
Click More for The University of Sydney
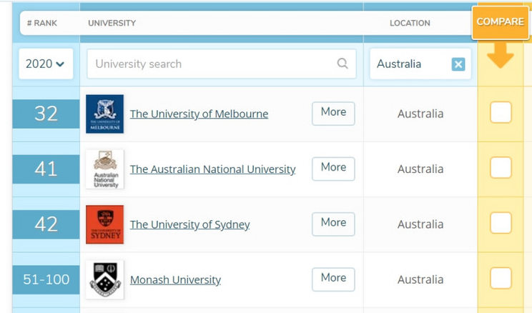pos(333,223)
